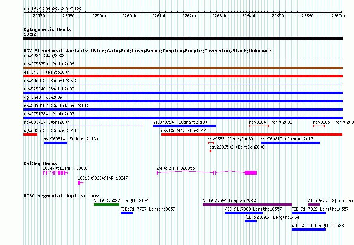The height and width of the screenshot is (245, 354).
Task: Open the DGV Structural Variants track title
Action: click(x=148, y=51)
